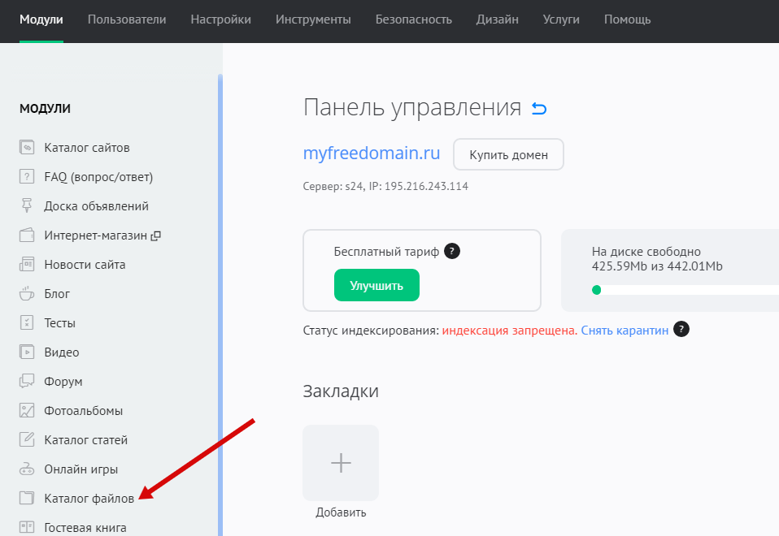Open the Настройки menu
This screenshot has height=536, width=779.
[220, 19]
